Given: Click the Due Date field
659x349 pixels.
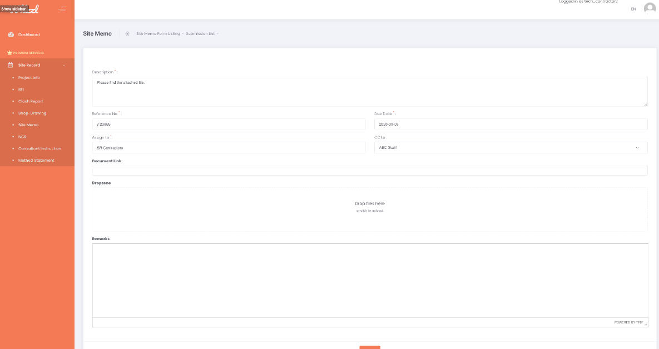Looking at the screenshot, I should pos(511,124).
